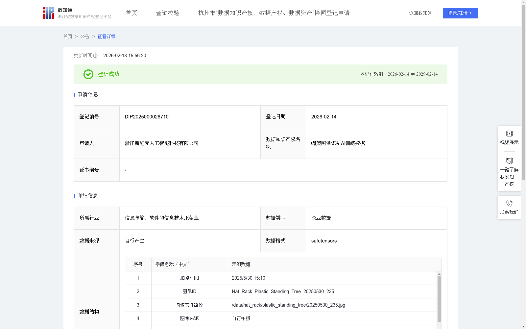Click the 图像文件路径 field name cell
Image resolution: width=526 pixels, height=329 pixels.
(190, 305)
